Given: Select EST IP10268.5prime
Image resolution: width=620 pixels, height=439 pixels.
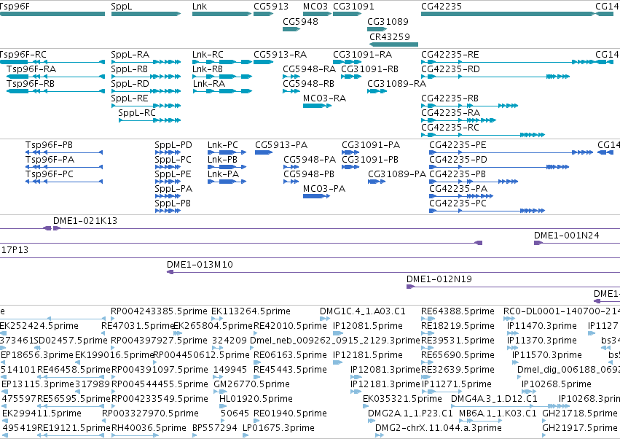Looking at the screenshot, I should [557, 384].
